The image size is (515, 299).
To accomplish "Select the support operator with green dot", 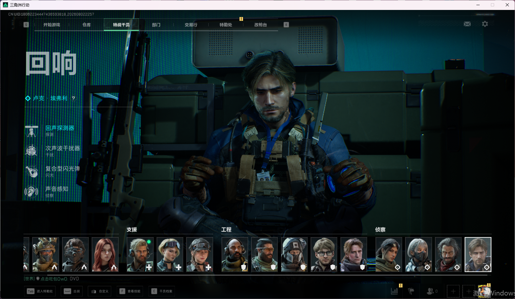I will (140, 255).
